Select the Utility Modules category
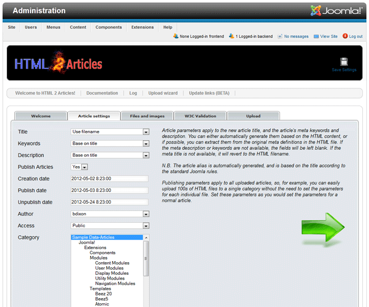Image resolution: width=369 pixels, height=307 pixels. [x=110, y=279]
